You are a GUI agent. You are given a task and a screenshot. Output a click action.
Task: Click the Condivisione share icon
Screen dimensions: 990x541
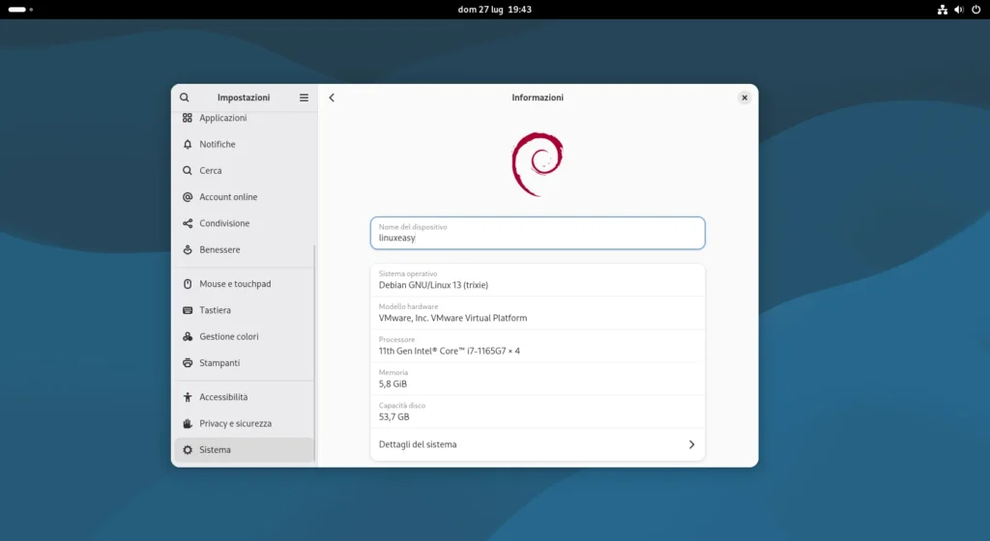[x=188, y=224]
